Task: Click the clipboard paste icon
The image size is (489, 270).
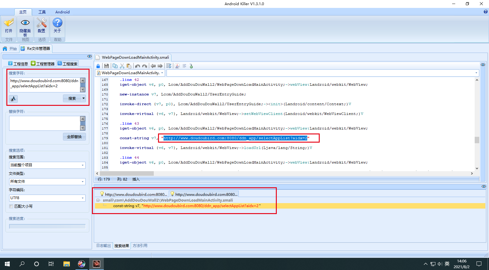Action: click(129, 66)
